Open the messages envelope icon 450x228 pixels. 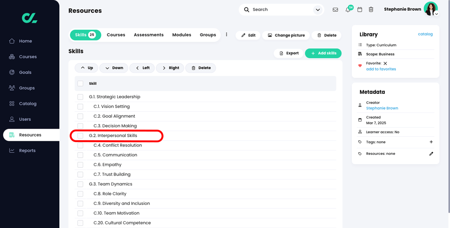point(335,9)
